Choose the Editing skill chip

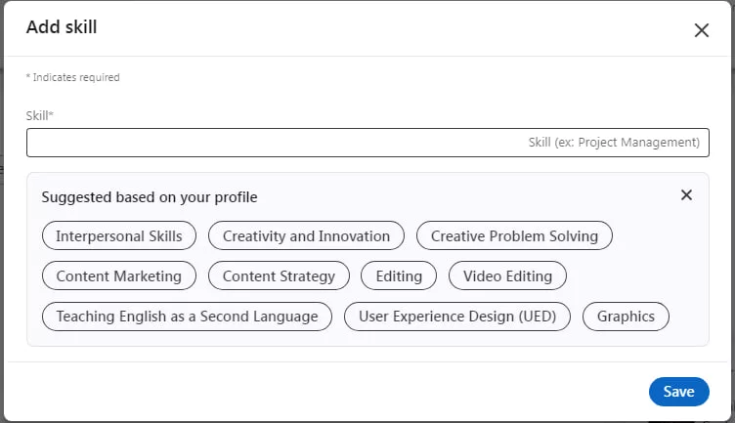[x=399, y=276]
